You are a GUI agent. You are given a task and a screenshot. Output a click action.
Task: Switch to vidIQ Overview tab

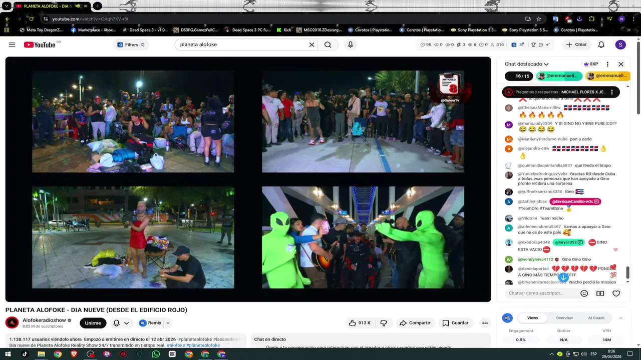point(564,318)
